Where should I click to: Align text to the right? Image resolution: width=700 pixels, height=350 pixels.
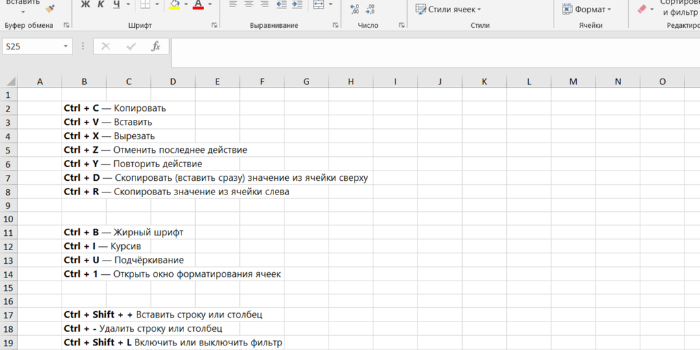click(264, 4)
